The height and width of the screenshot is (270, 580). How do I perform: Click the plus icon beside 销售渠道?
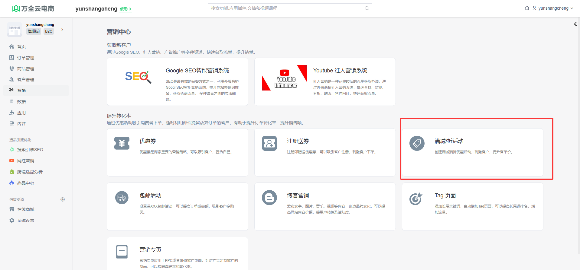click(63, 199)
